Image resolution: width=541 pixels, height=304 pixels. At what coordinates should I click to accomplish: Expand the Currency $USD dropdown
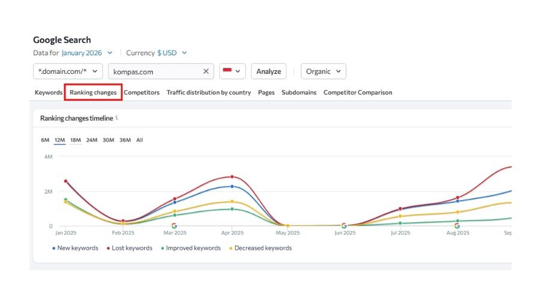172,53
